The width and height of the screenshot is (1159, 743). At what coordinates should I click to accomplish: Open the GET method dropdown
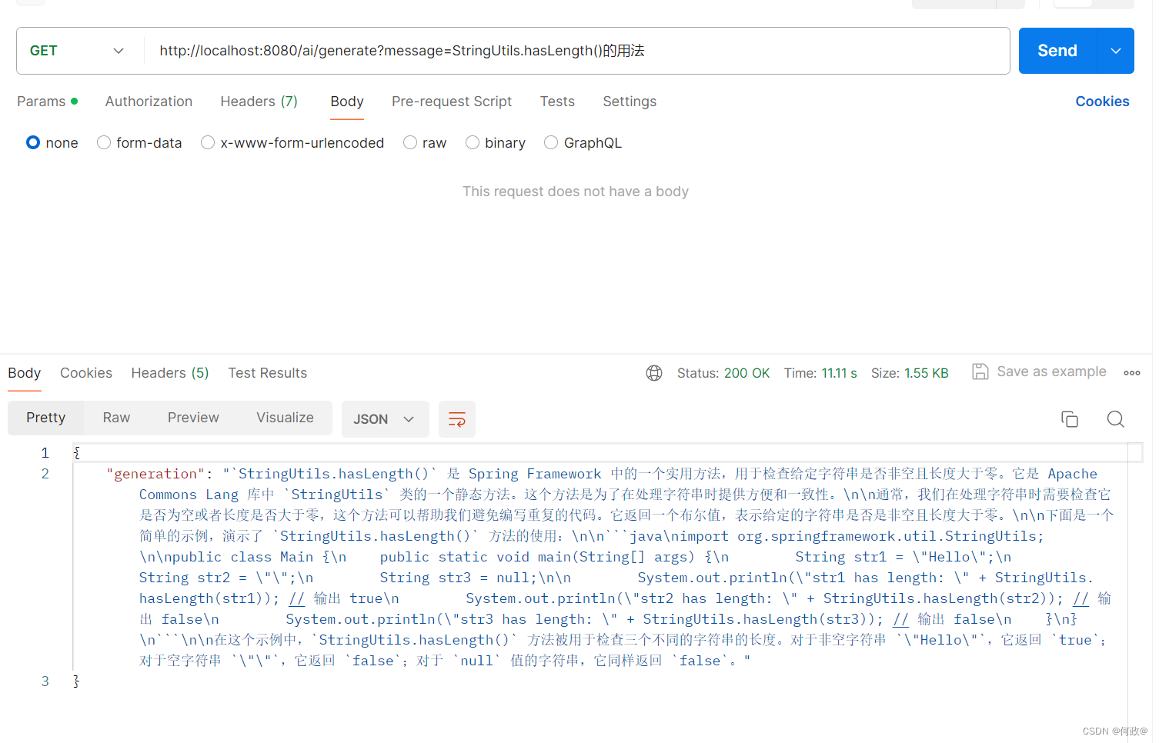tap(77, 51)
